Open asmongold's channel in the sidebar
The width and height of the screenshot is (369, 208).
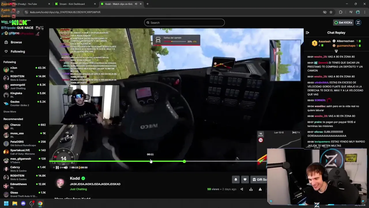click(x=25, y=87)
